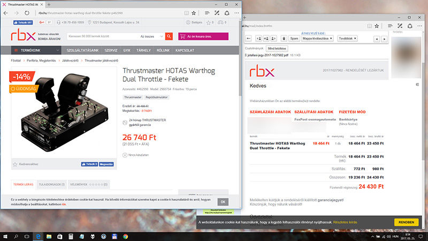Open More menu in mail browser window
The height and width of the screenshot is (241, 428).
click(x=420, y=26)
